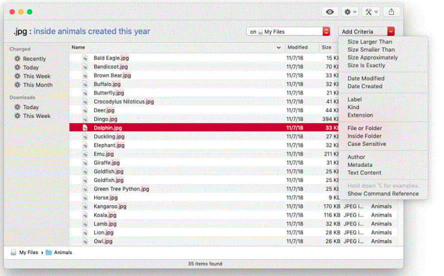This screenshot has width=444, height=276.
Task: Choose Date Created criterion
Action: pyautogui.click(x=365, y=86)
